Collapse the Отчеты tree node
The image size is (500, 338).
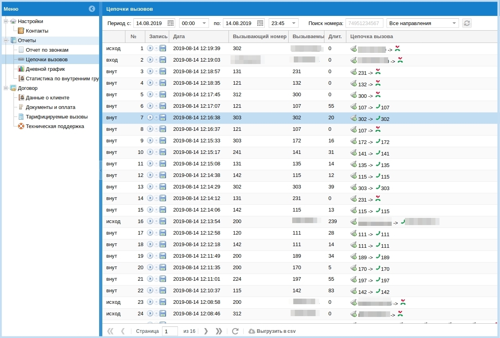[x=6, y=40]
